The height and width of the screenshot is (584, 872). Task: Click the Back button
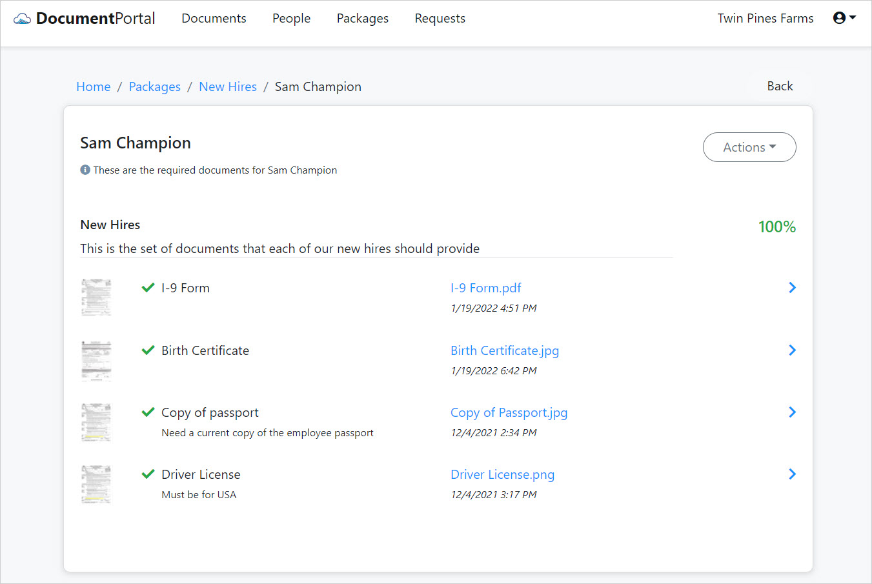tap(779, 85)
